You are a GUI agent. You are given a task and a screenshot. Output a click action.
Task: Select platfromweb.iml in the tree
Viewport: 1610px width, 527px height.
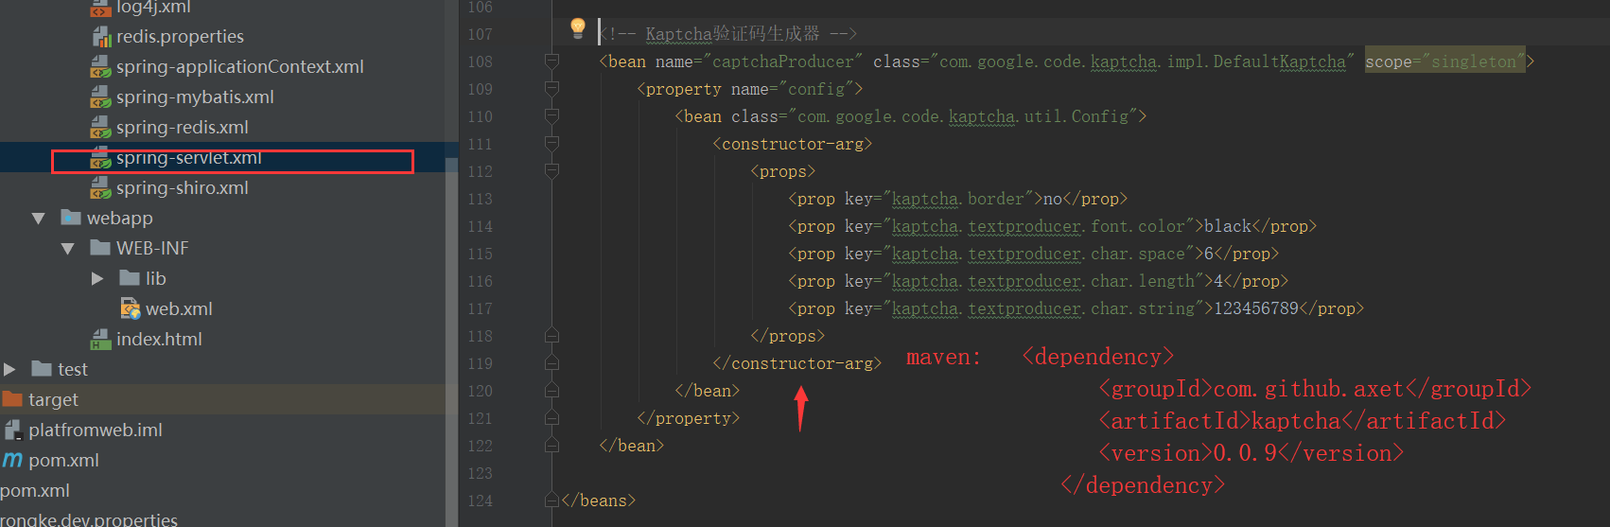pos(96,430)
